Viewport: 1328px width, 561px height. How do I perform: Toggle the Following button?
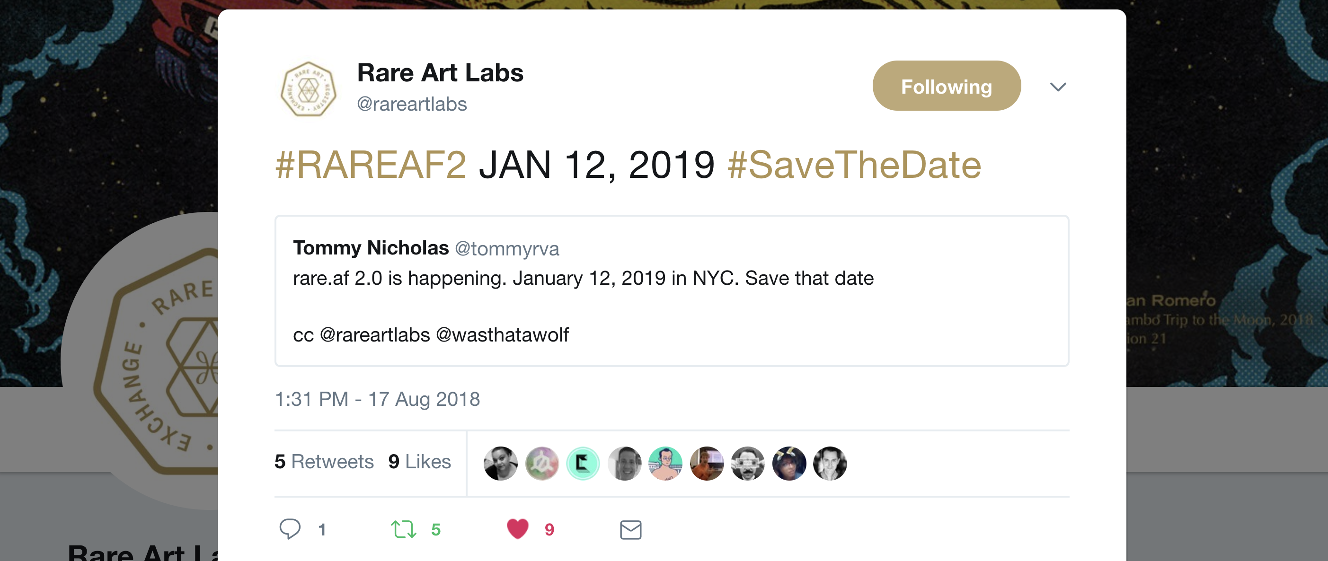click(x=947, y=86)
